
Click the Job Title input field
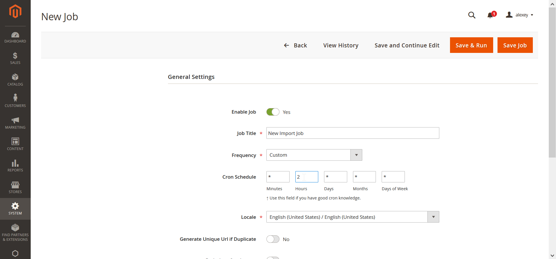[352, 133]
